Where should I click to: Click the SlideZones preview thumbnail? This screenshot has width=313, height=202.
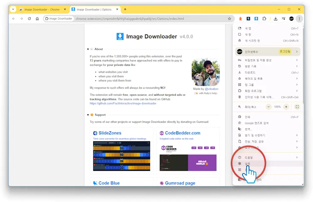[x=121, y=156]
